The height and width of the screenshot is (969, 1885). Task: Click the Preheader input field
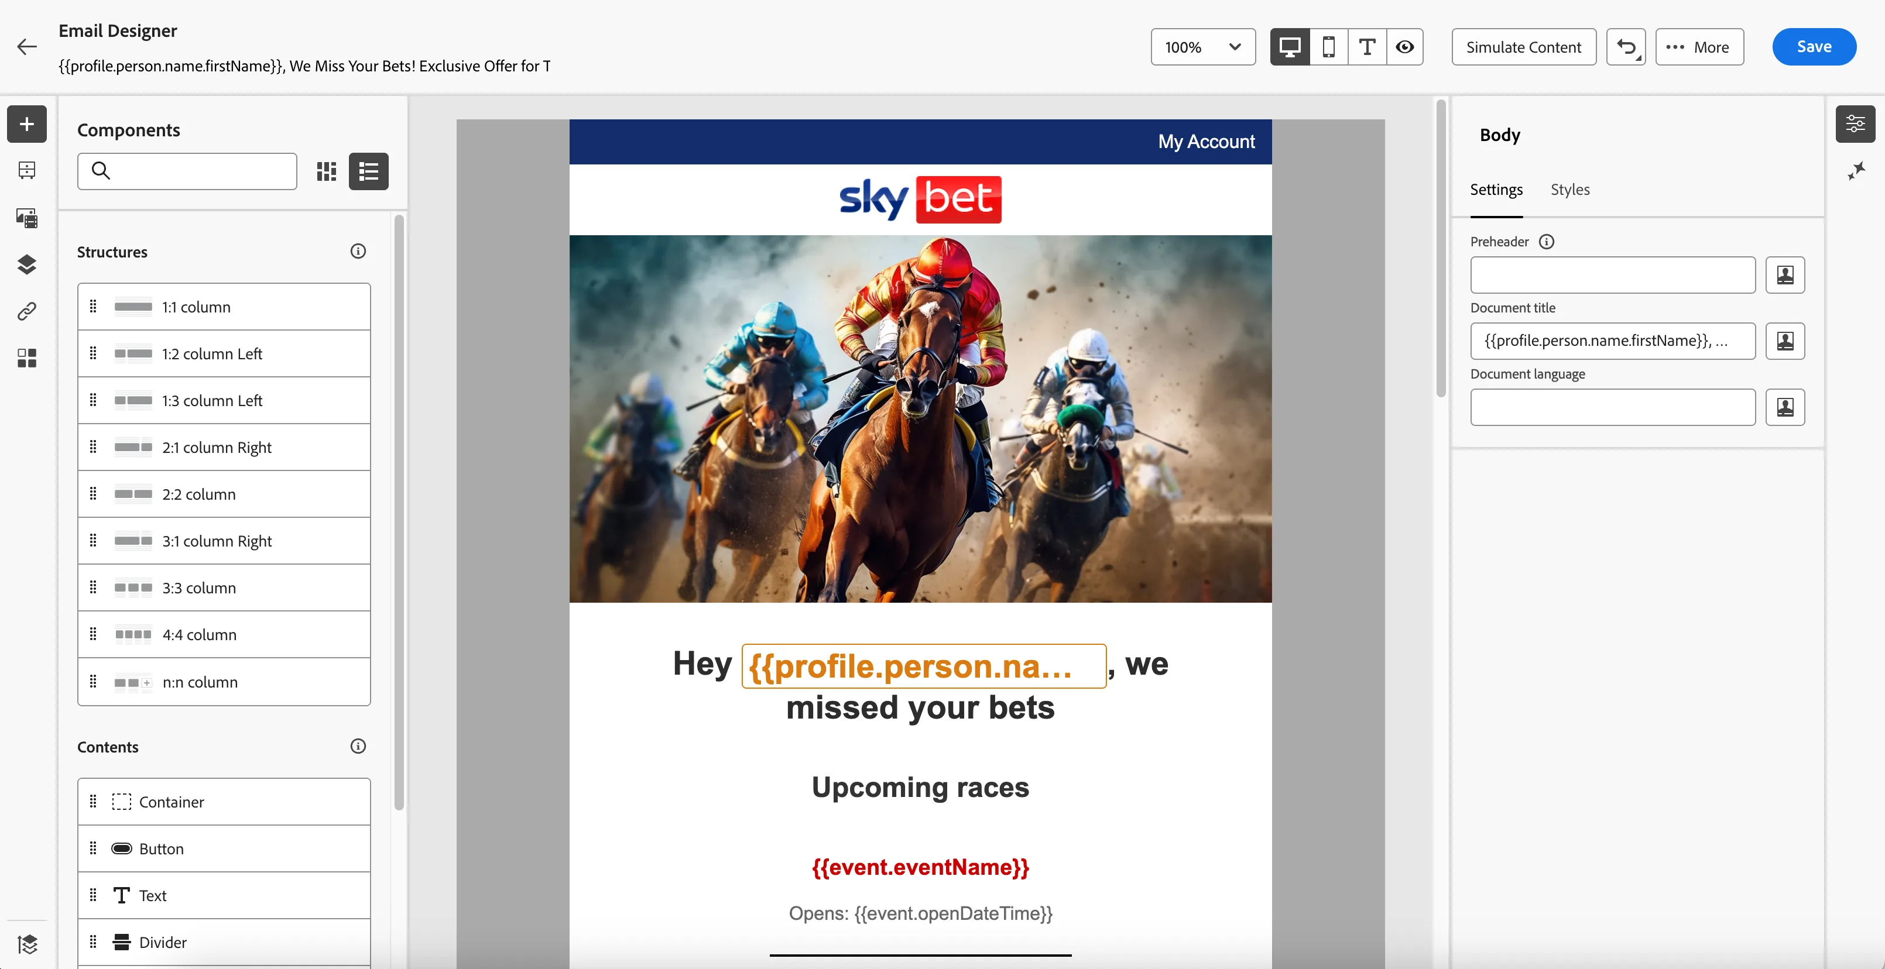1613,275
